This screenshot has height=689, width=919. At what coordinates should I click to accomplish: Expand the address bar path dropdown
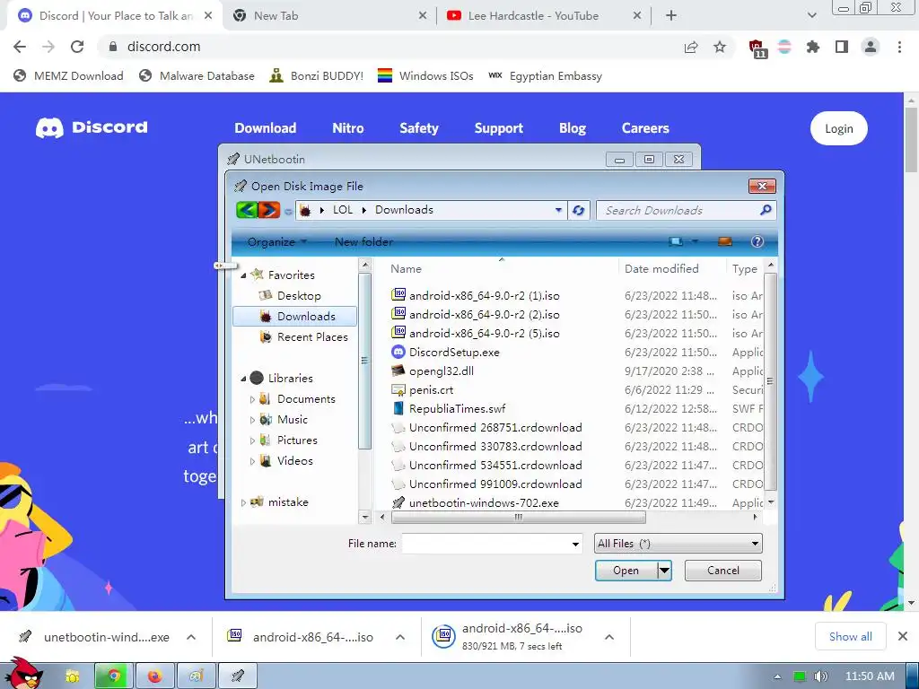point(558,210)
